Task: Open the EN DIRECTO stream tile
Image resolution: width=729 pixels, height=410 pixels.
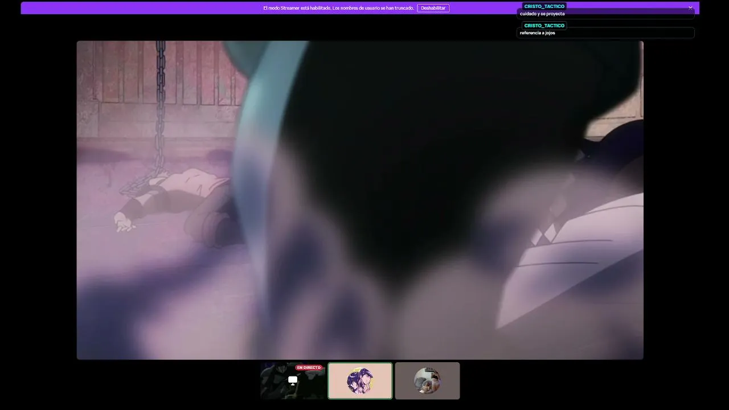Action: coord(293,380)
